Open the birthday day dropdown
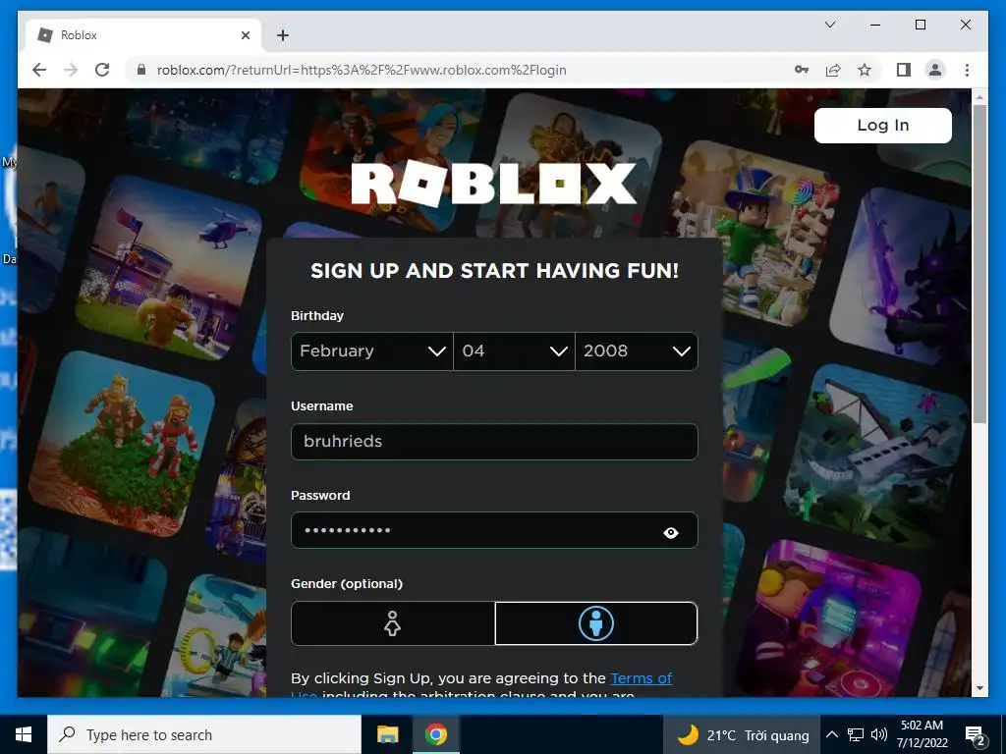1006x754 pixels. click(x=514, y=351)
